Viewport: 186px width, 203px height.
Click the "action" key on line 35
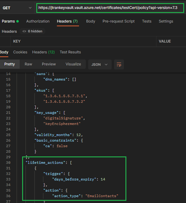[x=52, y=190]
